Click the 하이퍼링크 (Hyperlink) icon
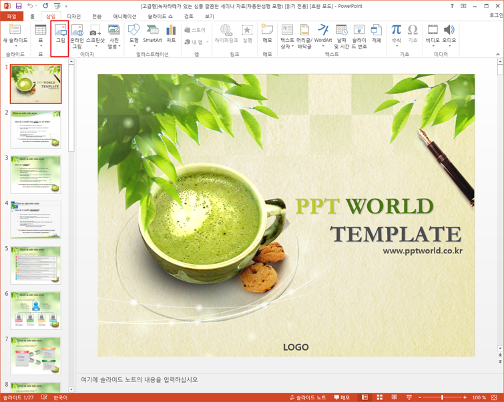Viewport: 504px width, 402px height. pyautogui.click(x=226, y=29)
